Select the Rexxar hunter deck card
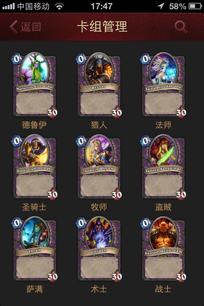 (99, 85)
